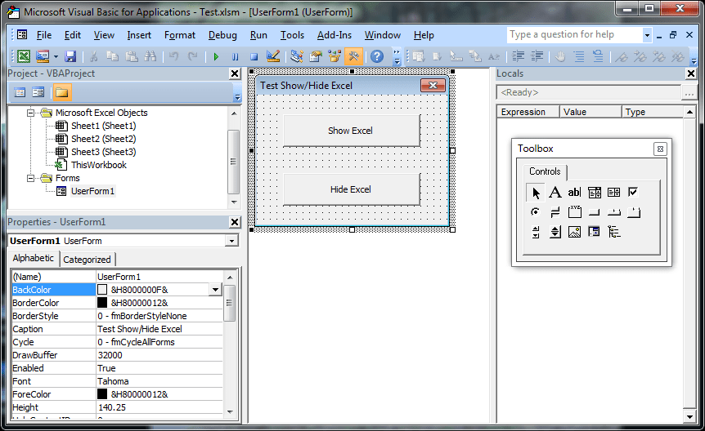Click the Show Excel button on the form

click(x=352, y=131)
